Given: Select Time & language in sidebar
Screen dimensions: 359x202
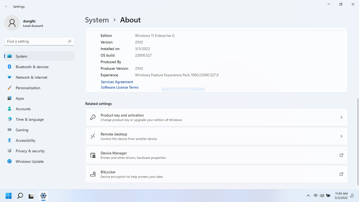Looking at the screenshot, I should point(40,119).
